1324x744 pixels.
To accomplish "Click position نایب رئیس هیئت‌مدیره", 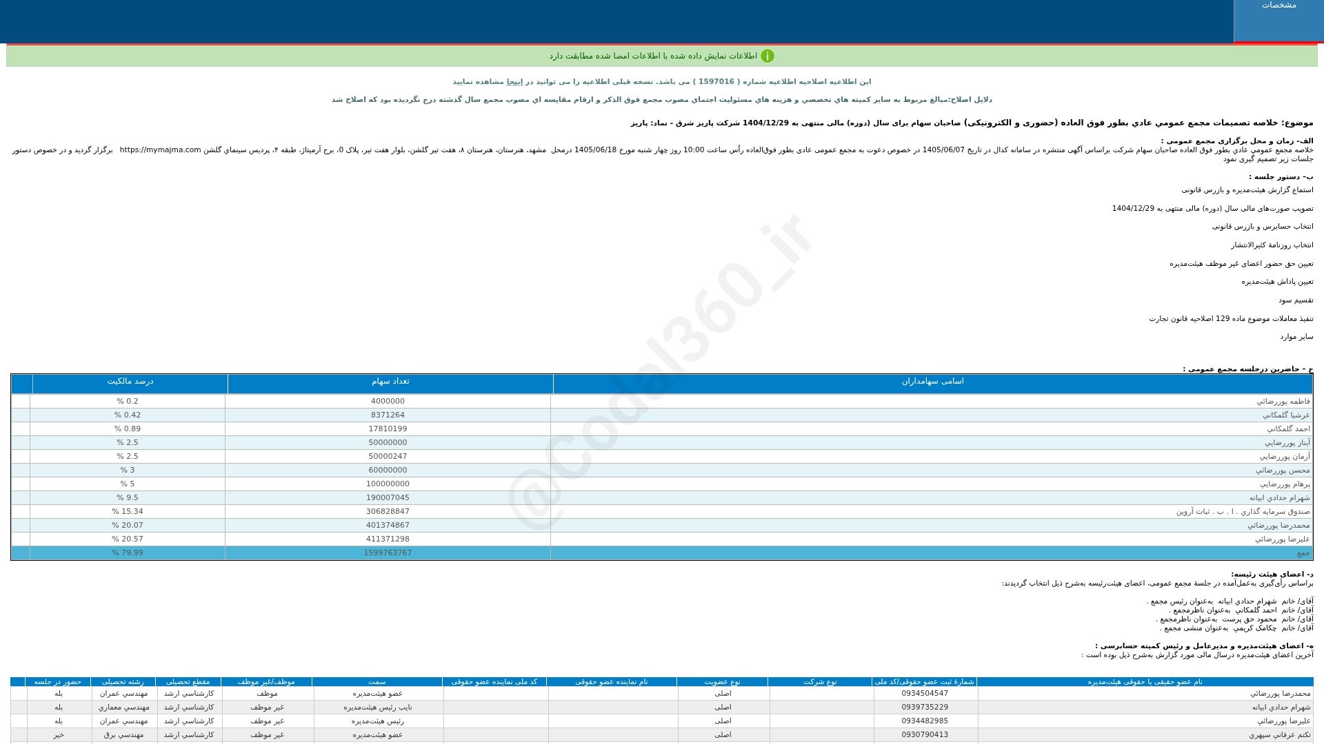I will (x=377, y=707).
